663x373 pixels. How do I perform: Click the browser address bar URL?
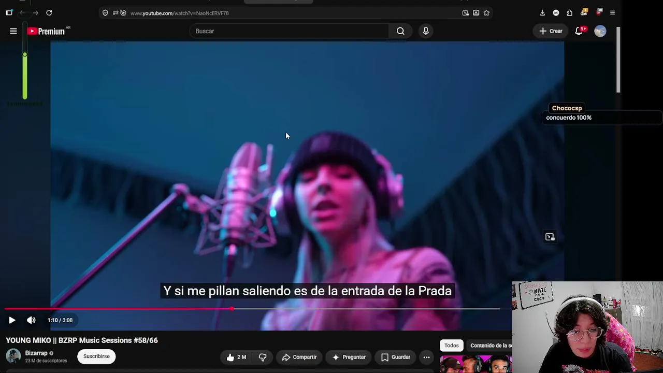pyautogui.click(x=180, y=13)
